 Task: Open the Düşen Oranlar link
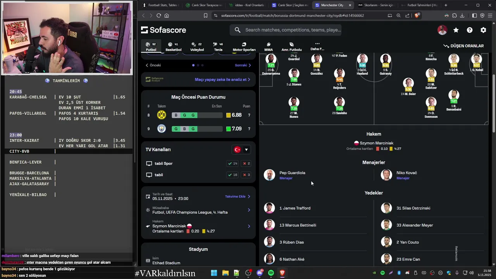point(463,46)
